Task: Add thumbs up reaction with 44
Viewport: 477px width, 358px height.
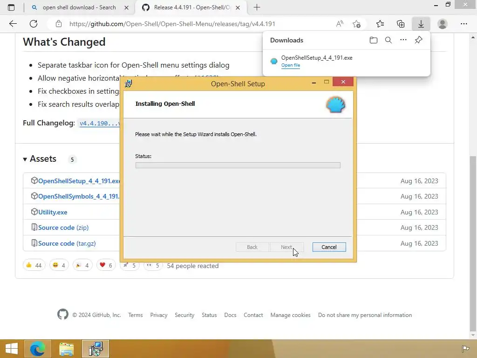Action: pos(34,265)
